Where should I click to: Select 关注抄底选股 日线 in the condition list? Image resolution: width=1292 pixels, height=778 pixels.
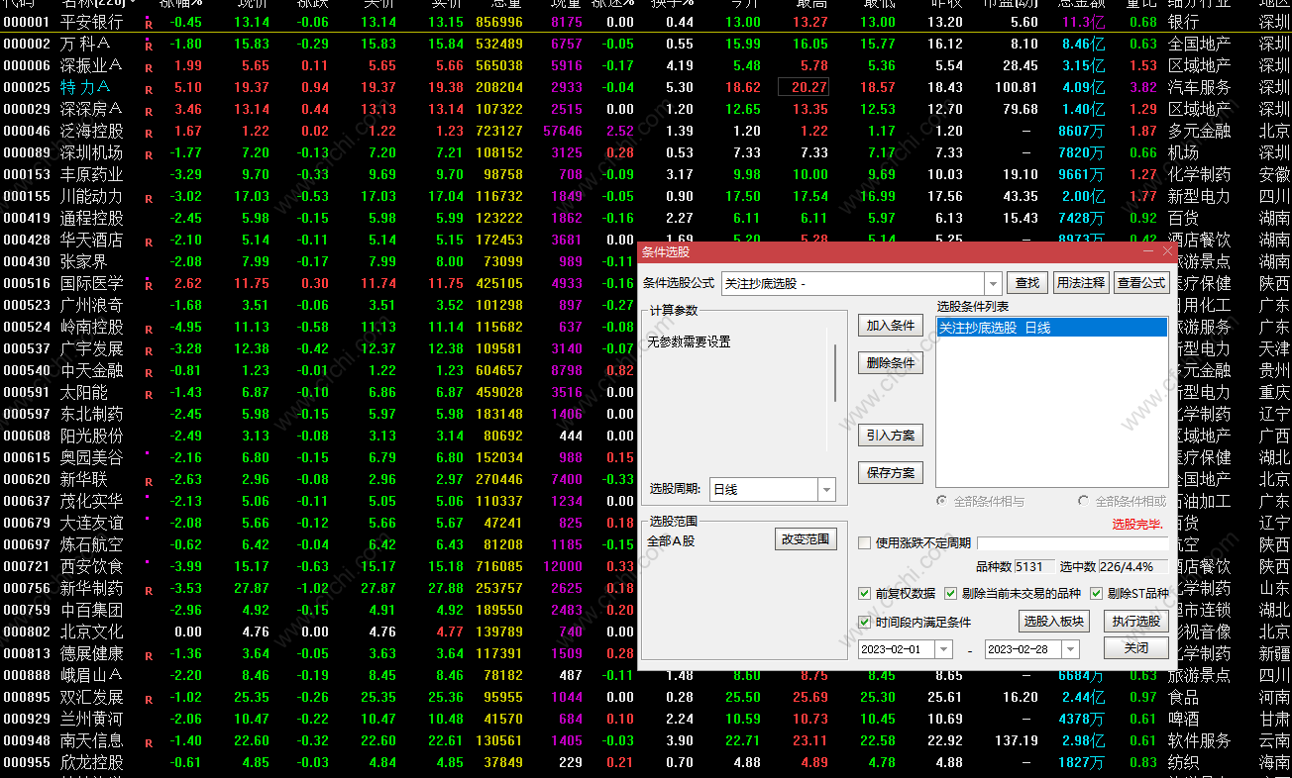click(1051, 328)
